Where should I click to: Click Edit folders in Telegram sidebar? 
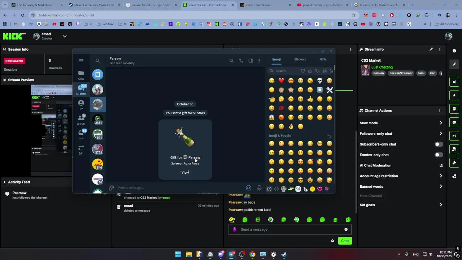pyautogui.click(x=81, y=149)
